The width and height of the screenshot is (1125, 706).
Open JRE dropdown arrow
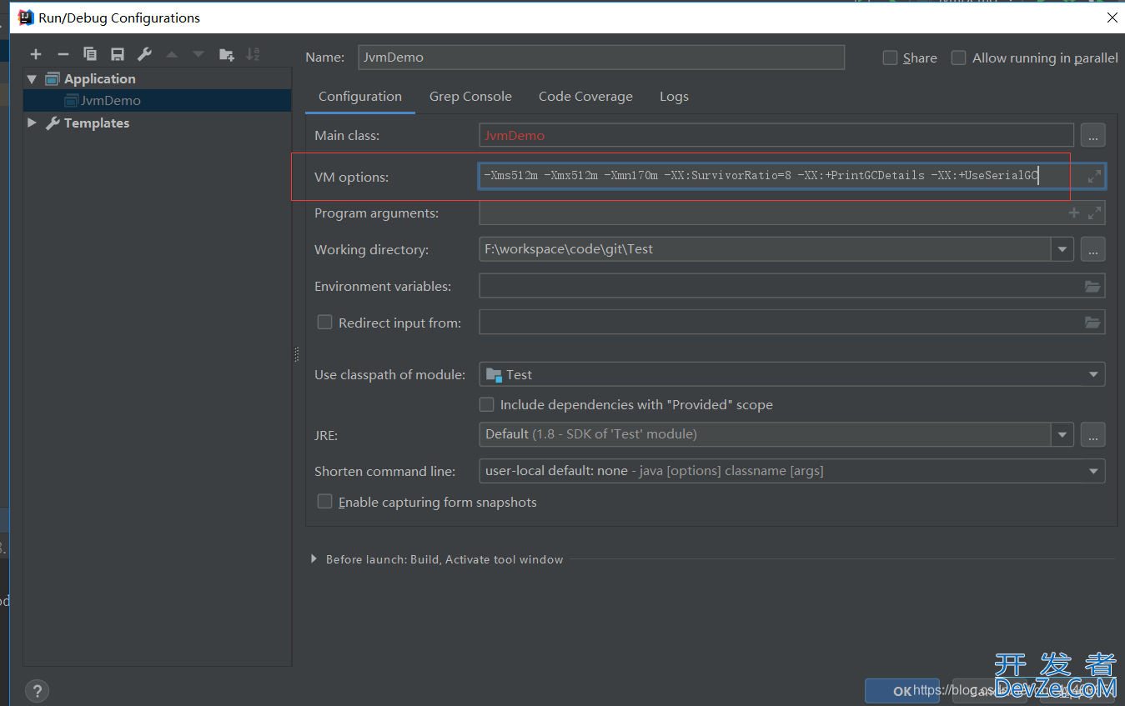(x=1062, y=434)
